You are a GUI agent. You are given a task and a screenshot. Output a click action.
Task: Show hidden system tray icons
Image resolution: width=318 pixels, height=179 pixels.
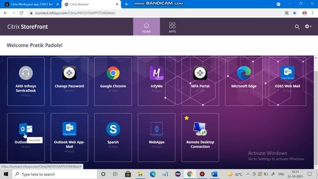click(x=248, y=174)
